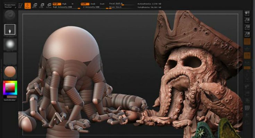This screenshot has width=255, height=138.
Task: Open the empty texture slot
Action: pyautogui.click(x=10, y=58)
